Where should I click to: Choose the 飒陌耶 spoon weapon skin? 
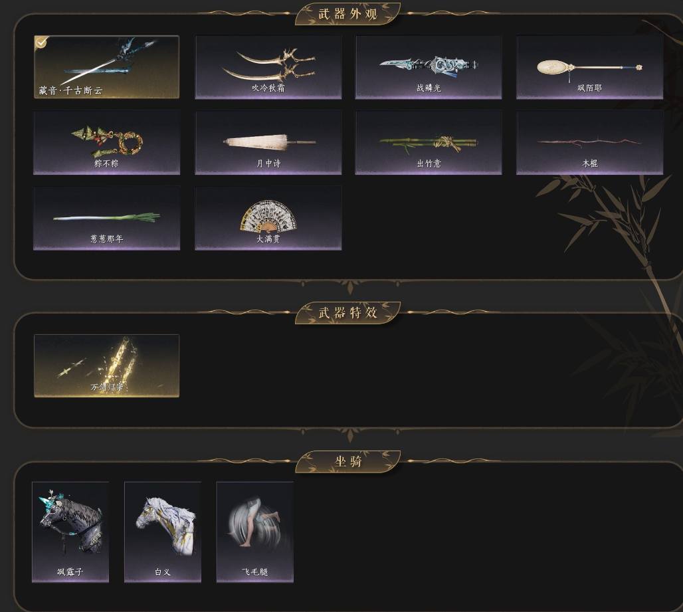coord(590,67)
